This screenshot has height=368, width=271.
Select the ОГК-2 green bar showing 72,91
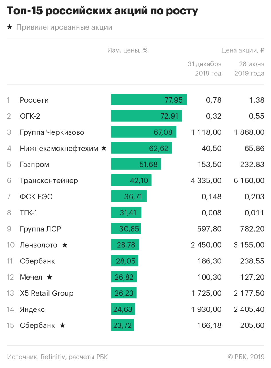tap(146, 116)
